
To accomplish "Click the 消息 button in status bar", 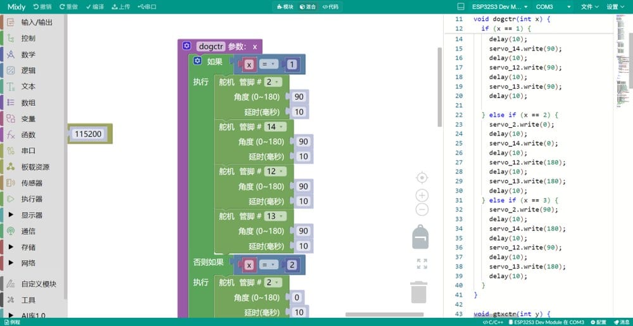I will tap(622, 322).
